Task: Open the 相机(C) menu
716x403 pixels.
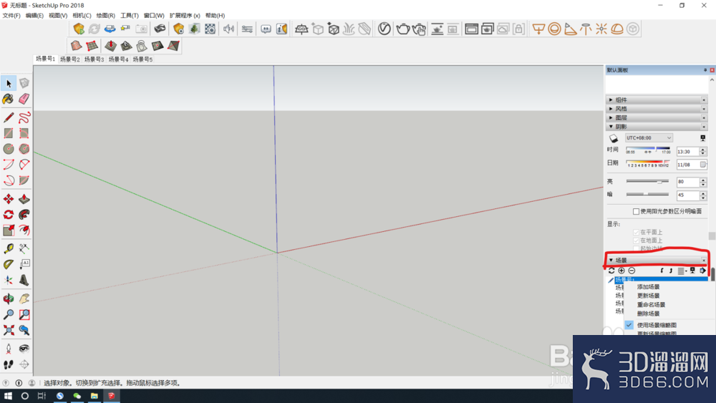Action: [x=82, y=16]
